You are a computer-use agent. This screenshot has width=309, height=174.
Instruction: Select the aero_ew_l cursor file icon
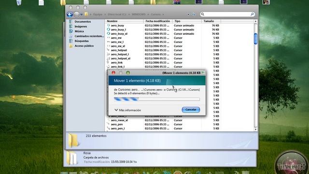point(108,42)
